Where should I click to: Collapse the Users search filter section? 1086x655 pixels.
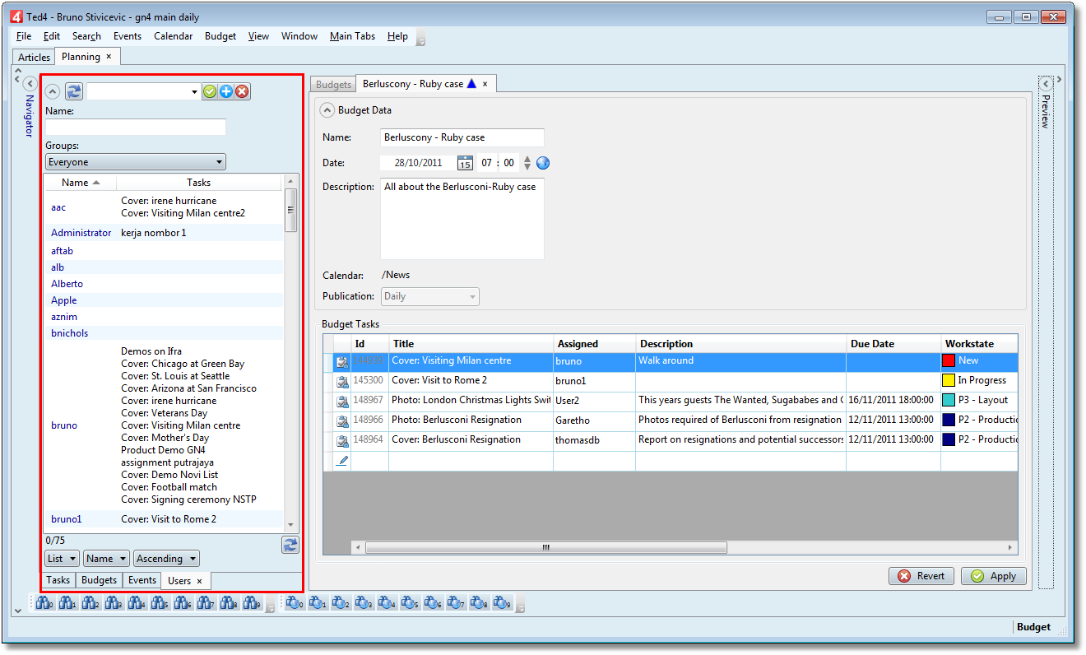(53, 91)
